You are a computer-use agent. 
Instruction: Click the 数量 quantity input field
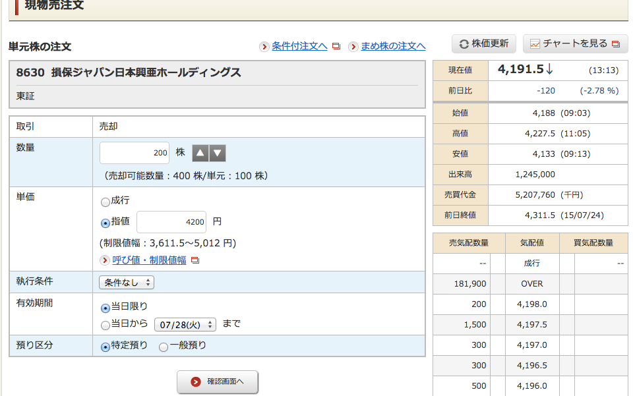(135, 153)
